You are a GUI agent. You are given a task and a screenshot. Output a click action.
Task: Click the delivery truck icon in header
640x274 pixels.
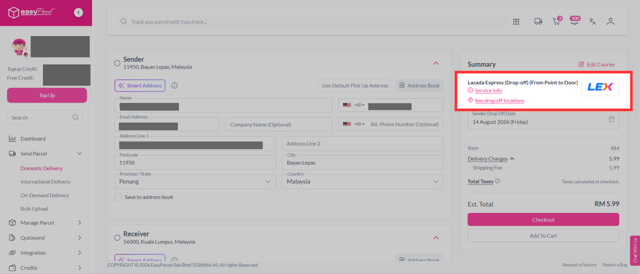point(538,22)
